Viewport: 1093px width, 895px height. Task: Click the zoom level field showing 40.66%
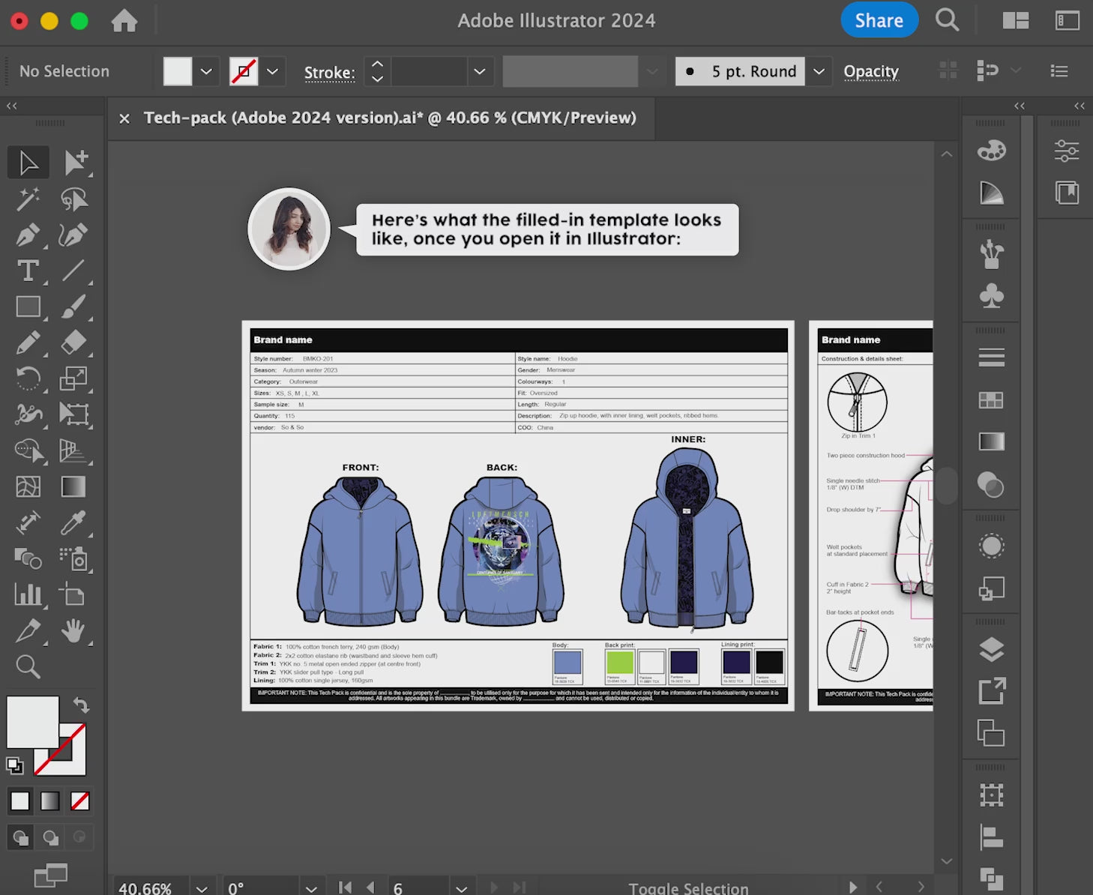point(146,888)
